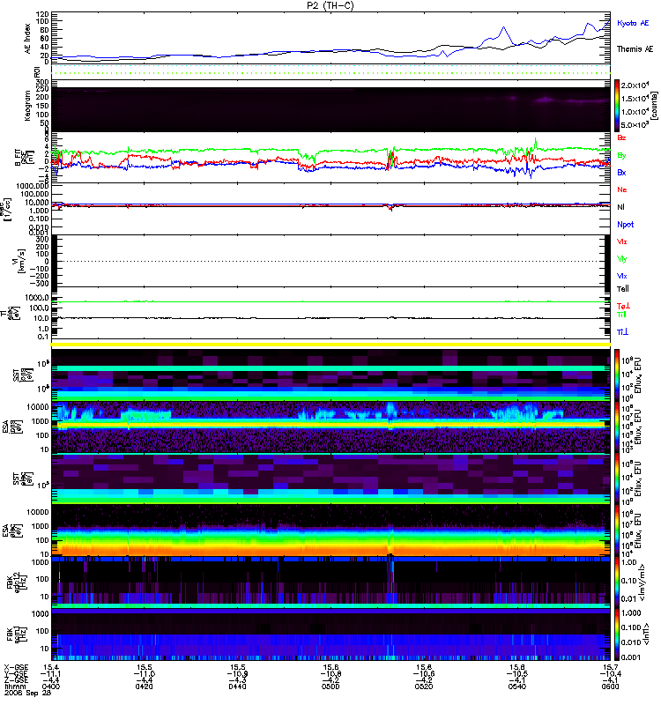Click the SST ions Eflux color bar
Viewport: 661px width, 705px height.
[617, 375]
